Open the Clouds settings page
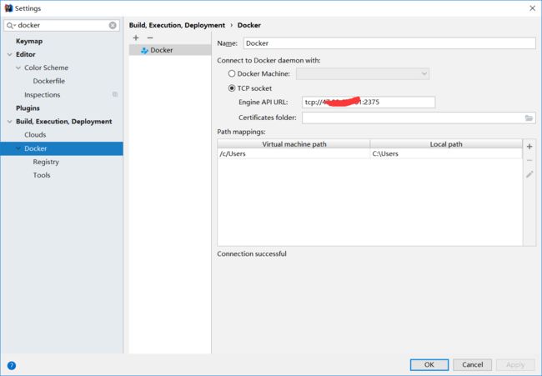Screen dimensions: 542x376 coord(35,135)
